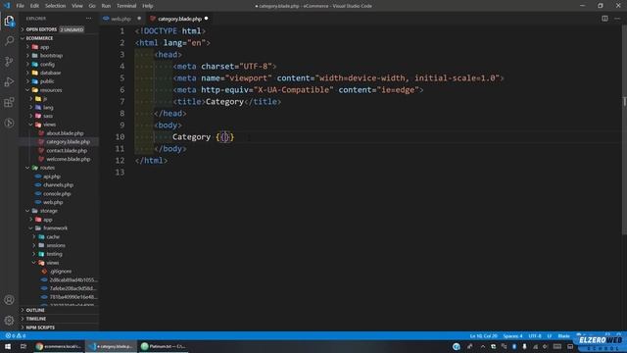This screenshot has width=627, height=353.
Task: Open the Manage gear icon
Action: point(9,321)
